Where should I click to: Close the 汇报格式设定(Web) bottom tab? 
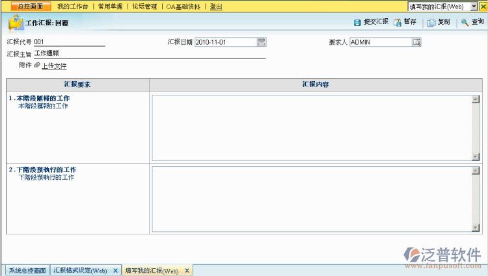click(115, 270)
